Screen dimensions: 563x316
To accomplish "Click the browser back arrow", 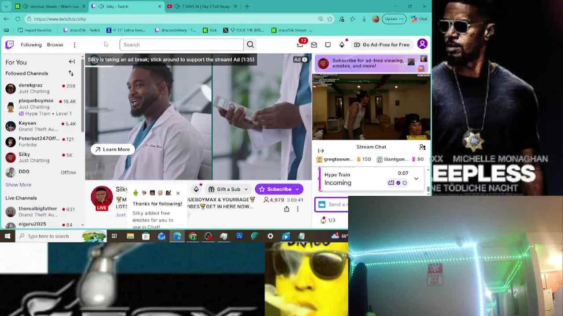I will pos(6,19).
